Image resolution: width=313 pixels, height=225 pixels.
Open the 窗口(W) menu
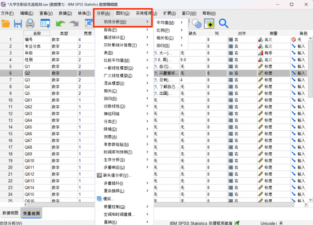[x=189, y=13]
